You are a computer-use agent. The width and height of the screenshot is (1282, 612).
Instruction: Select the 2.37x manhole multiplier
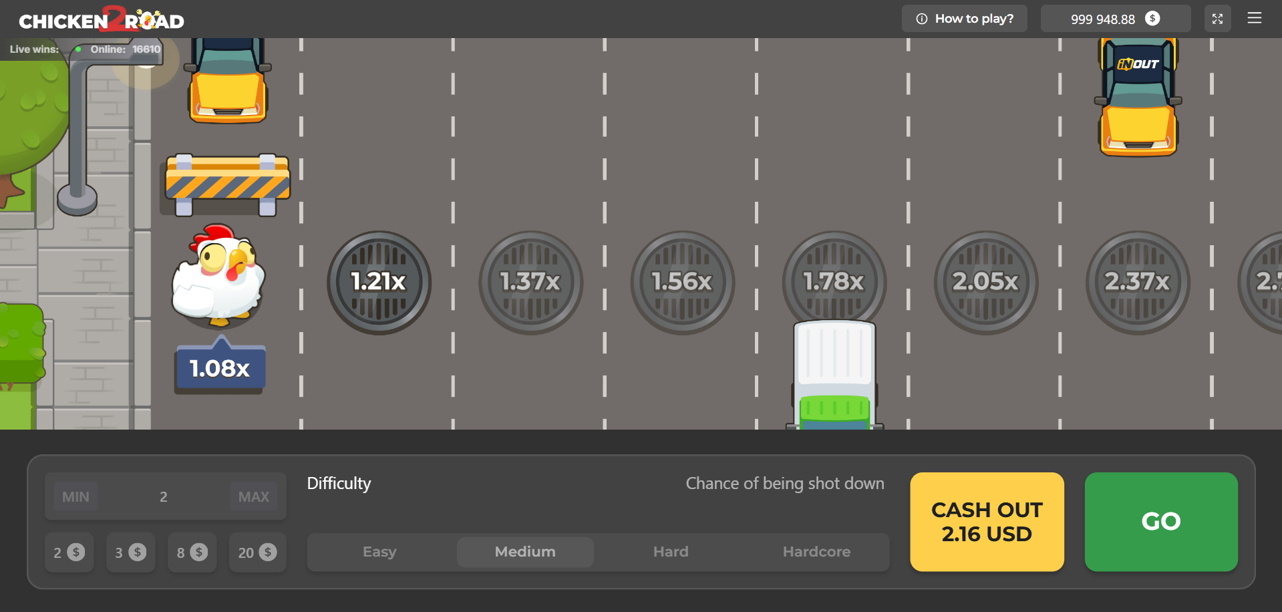pyautogui.click(x=1138, y=283)
